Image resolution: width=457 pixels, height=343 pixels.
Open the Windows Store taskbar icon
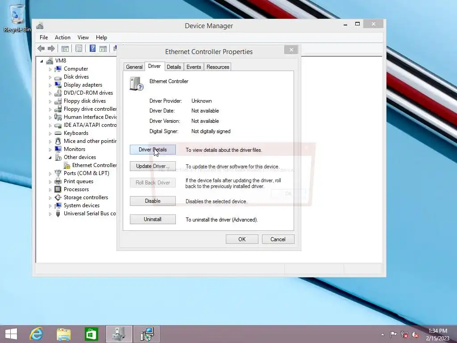pos(91,334)
